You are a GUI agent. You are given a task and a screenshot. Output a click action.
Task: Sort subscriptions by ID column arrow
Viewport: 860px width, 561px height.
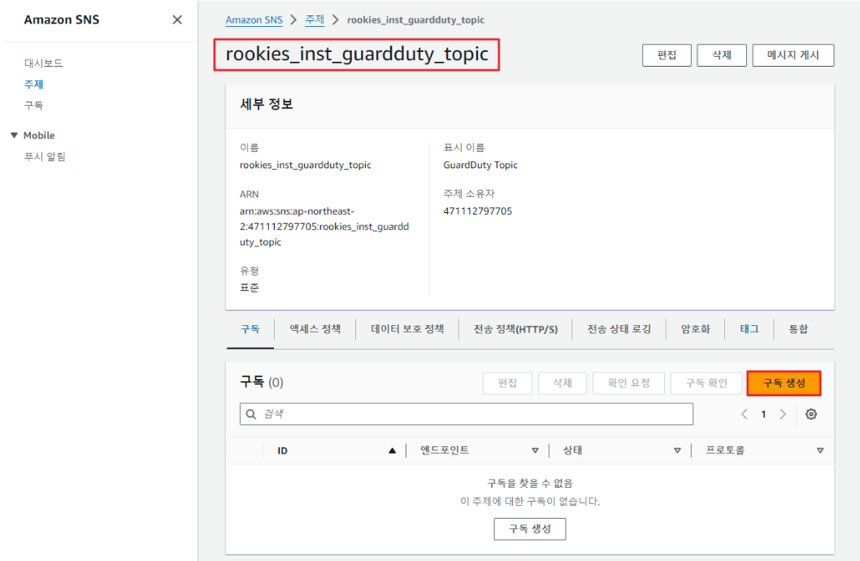tap(392, 450)
